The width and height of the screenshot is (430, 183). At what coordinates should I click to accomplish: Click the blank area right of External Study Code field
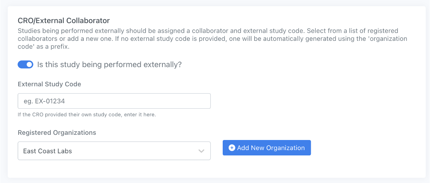click(x=316, y=101)
